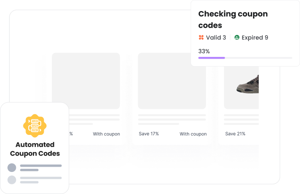The width and height of the screenshot is (300, 194).
Task: Click the text lines beside dark gray avatar
Action: coord(41,168)
